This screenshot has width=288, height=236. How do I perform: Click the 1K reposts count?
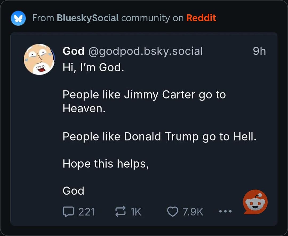click(x=136, y=212)
